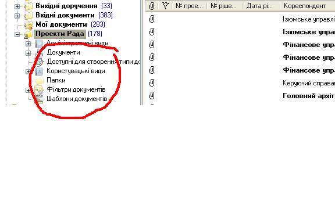Expand the Документи tree node

[28, 53]
